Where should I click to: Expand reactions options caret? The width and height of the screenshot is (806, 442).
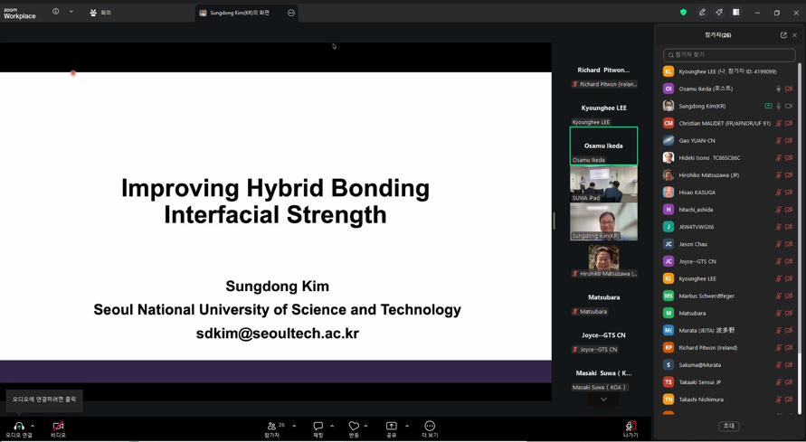click(x=365, y=426)
